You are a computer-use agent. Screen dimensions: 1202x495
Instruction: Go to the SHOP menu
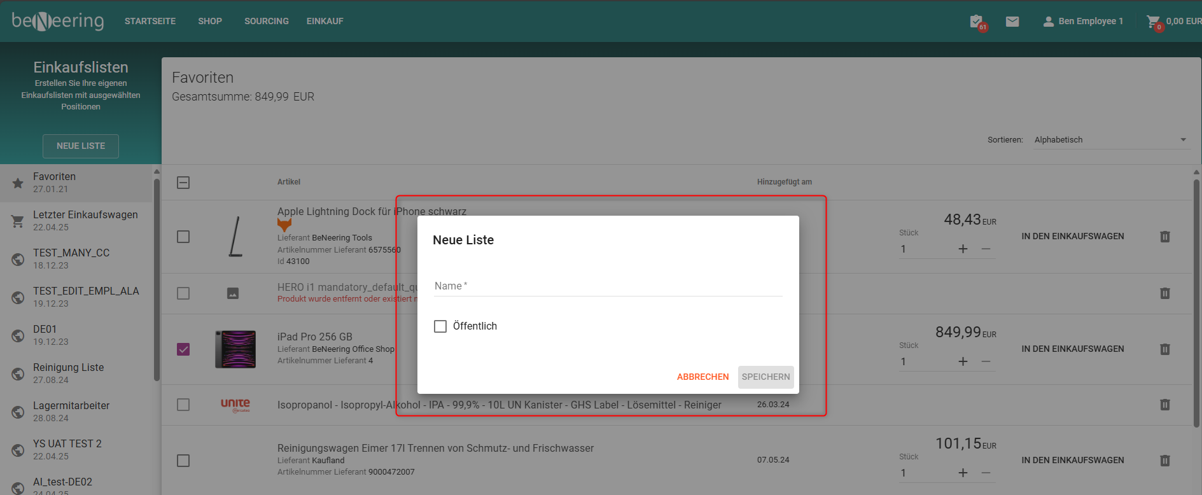210,22
